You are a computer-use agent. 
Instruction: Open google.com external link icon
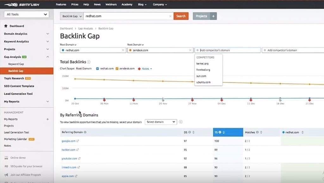(78, 141)
